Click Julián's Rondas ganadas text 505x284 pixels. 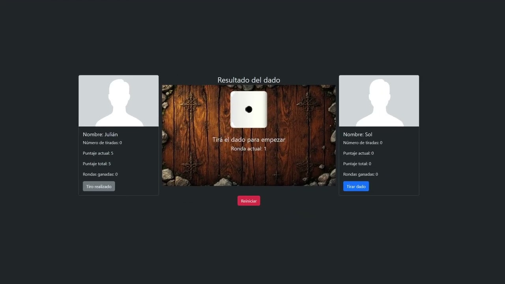100,174
